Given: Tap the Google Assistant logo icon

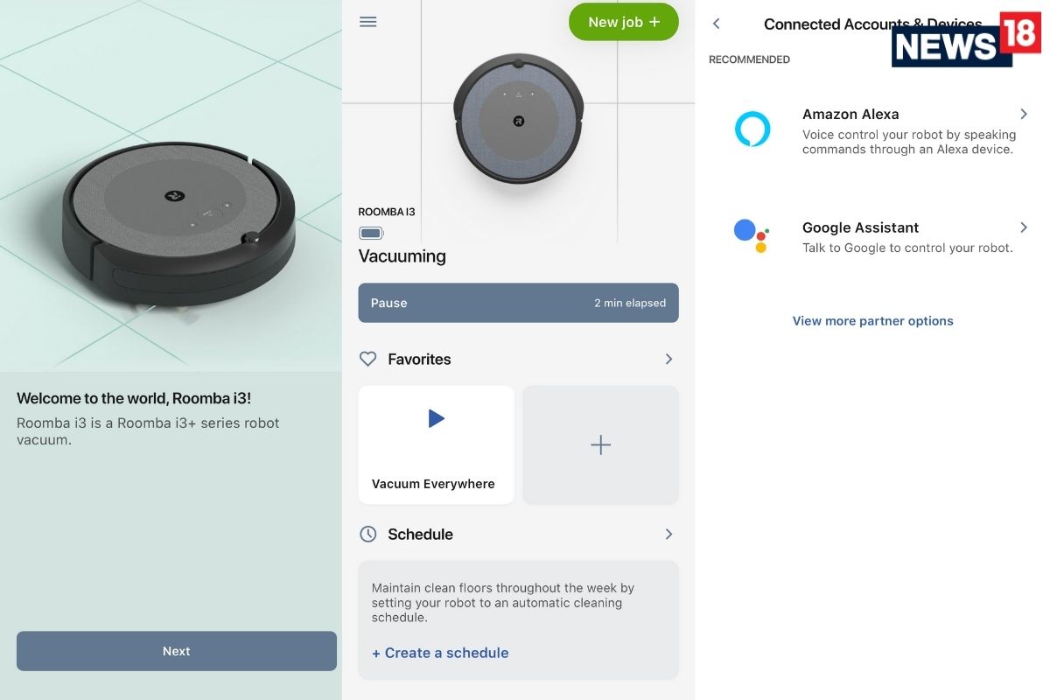Looking at the screenshot, I should (x=750, y=234).
